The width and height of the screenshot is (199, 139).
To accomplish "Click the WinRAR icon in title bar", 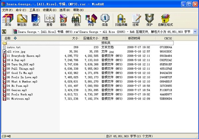I will [3, 4].
